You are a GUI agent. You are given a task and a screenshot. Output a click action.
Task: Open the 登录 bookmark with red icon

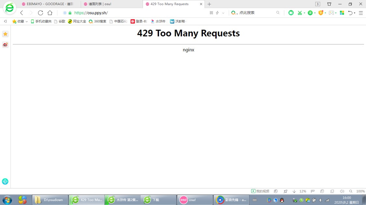pyautogui.click(x=139, y=21)
